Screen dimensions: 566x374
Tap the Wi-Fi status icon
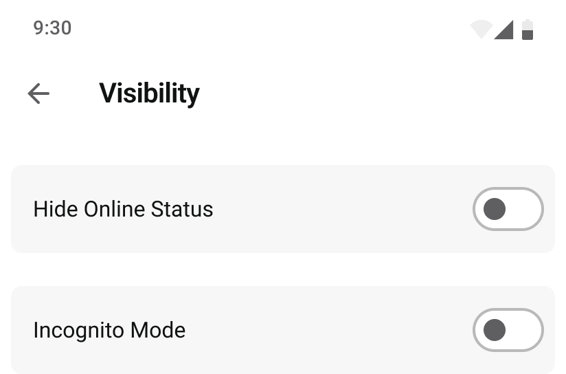[482, 30]
